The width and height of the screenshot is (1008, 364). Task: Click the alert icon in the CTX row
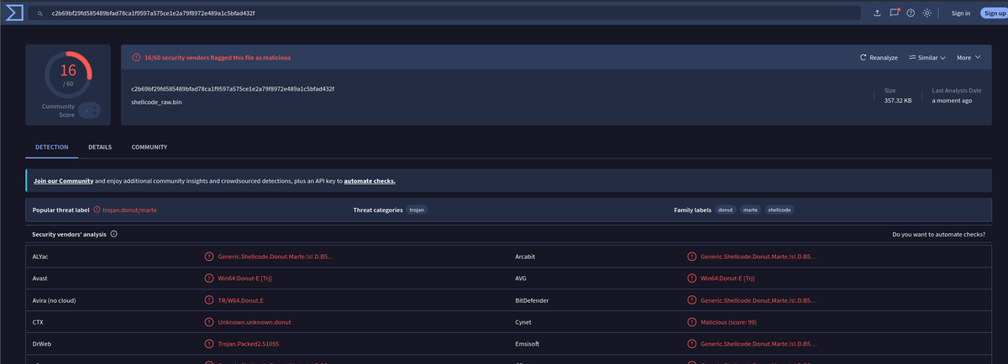[209, 322]
